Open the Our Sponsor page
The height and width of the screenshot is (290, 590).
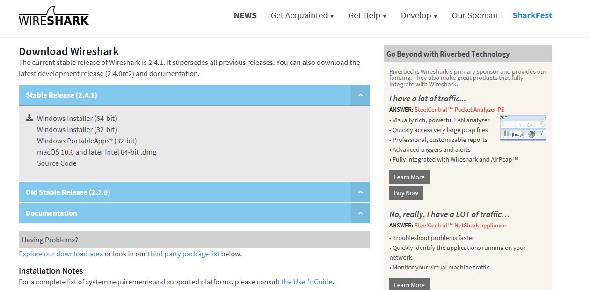pyautogui.click(x=475, y=15)
